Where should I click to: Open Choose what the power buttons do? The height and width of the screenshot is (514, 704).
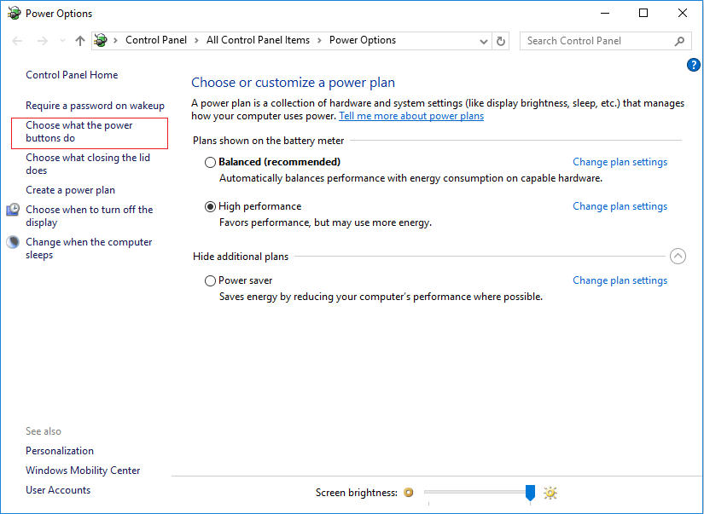point(79,132)
